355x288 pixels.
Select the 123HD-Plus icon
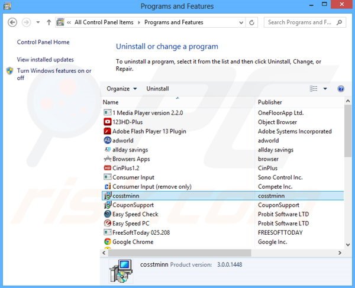[x=108, y=122]
